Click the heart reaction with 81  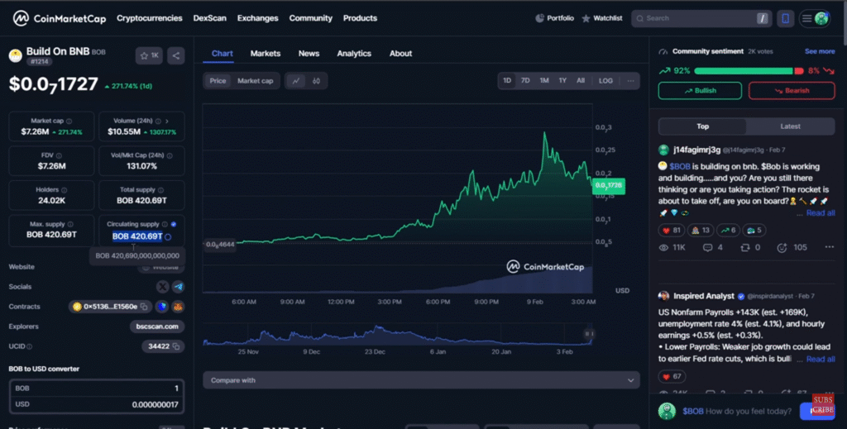pos(672,231)
